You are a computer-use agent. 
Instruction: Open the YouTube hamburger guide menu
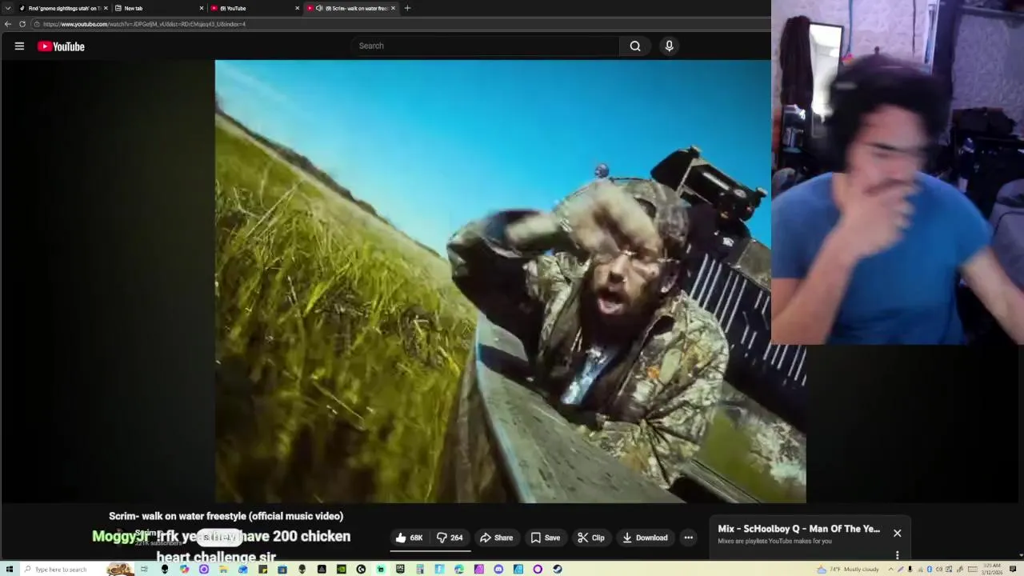point(19,46)
